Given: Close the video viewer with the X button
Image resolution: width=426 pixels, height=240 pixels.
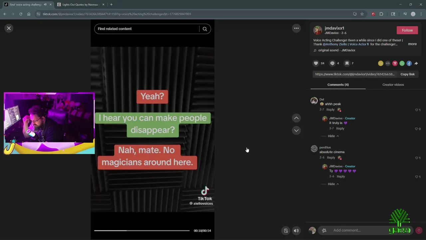Looking at the screenshot, I should tap(9, 28).
